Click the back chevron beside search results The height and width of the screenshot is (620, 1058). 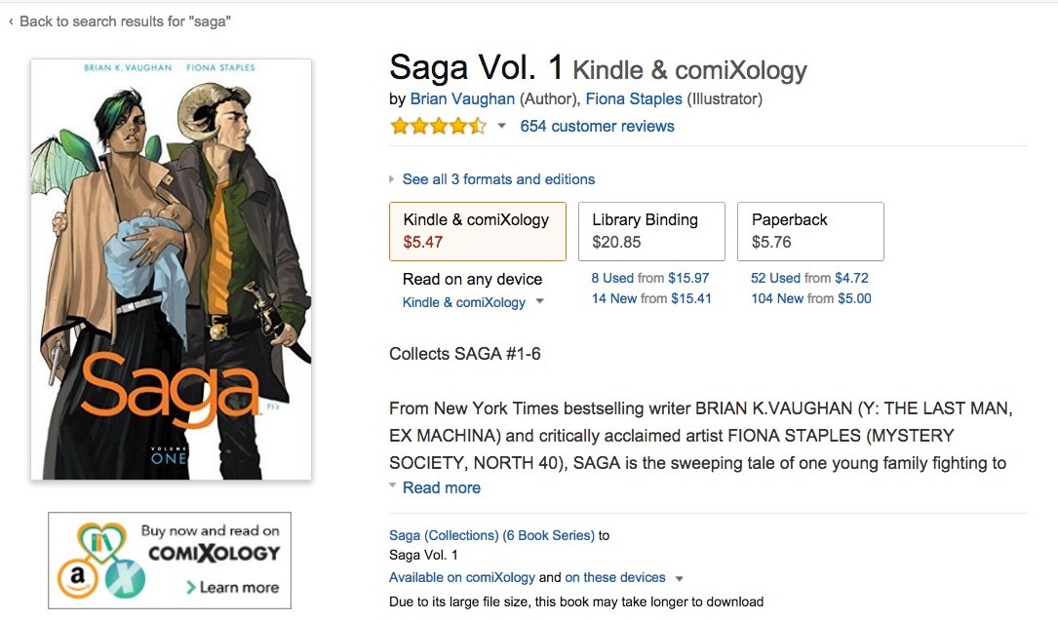coord(11,21)
